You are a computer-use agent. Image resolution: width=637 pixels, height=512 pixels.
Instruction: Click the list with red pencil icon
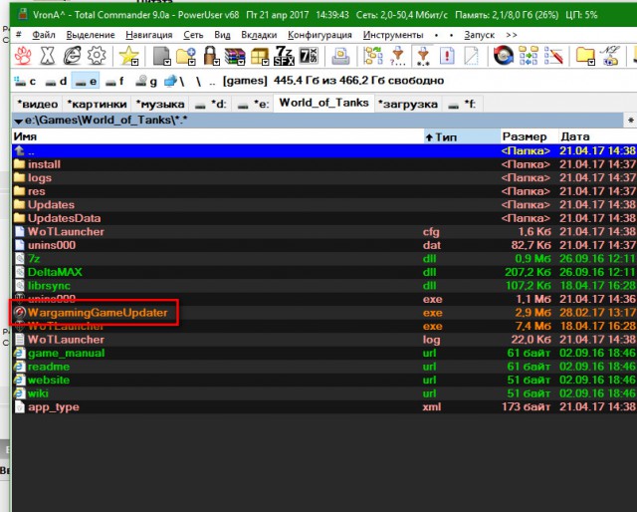pyautogui.click(x=553, y=56)
